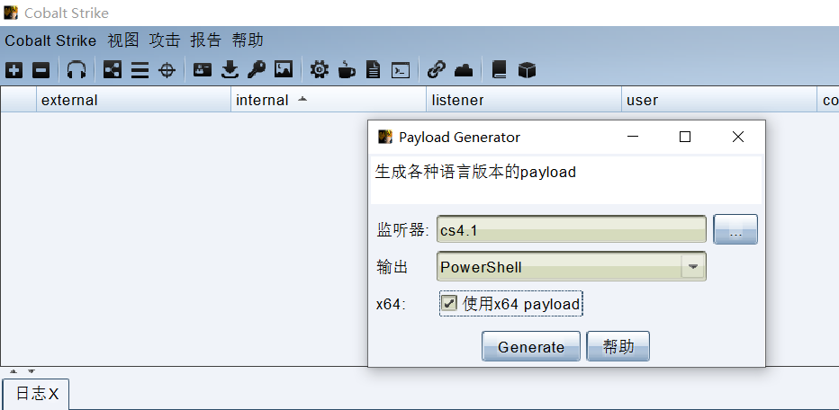The image size is (839, 410).
Task: Sort by the listener column header
Action: pos(524,100)
